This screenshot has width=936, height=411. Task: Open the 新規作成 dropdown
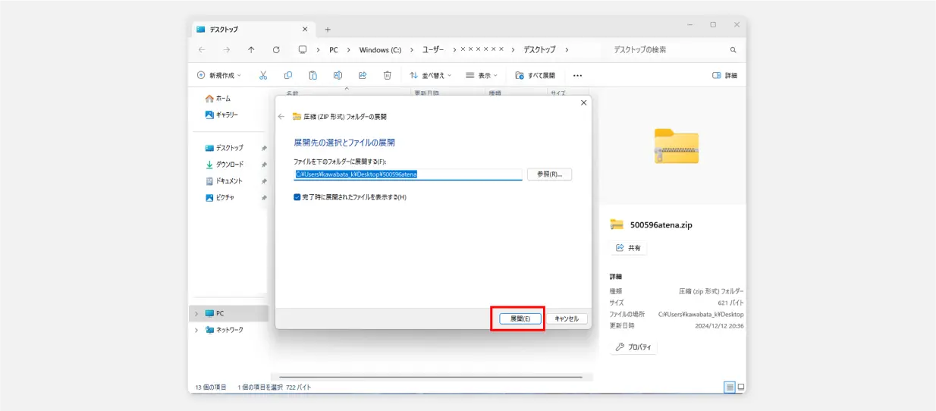(219, 75)
